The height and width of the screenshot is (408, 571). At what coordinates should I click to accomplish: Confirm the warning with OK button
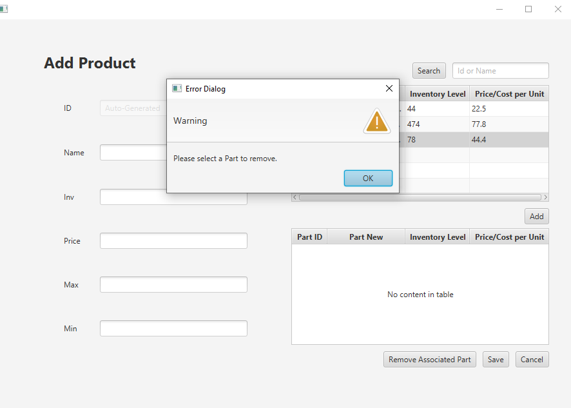tap(368, 178)
